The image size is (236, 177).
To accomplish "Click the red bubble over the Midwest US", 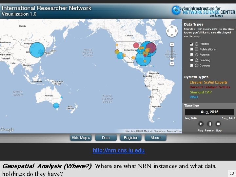I will (x=136, y=45).
